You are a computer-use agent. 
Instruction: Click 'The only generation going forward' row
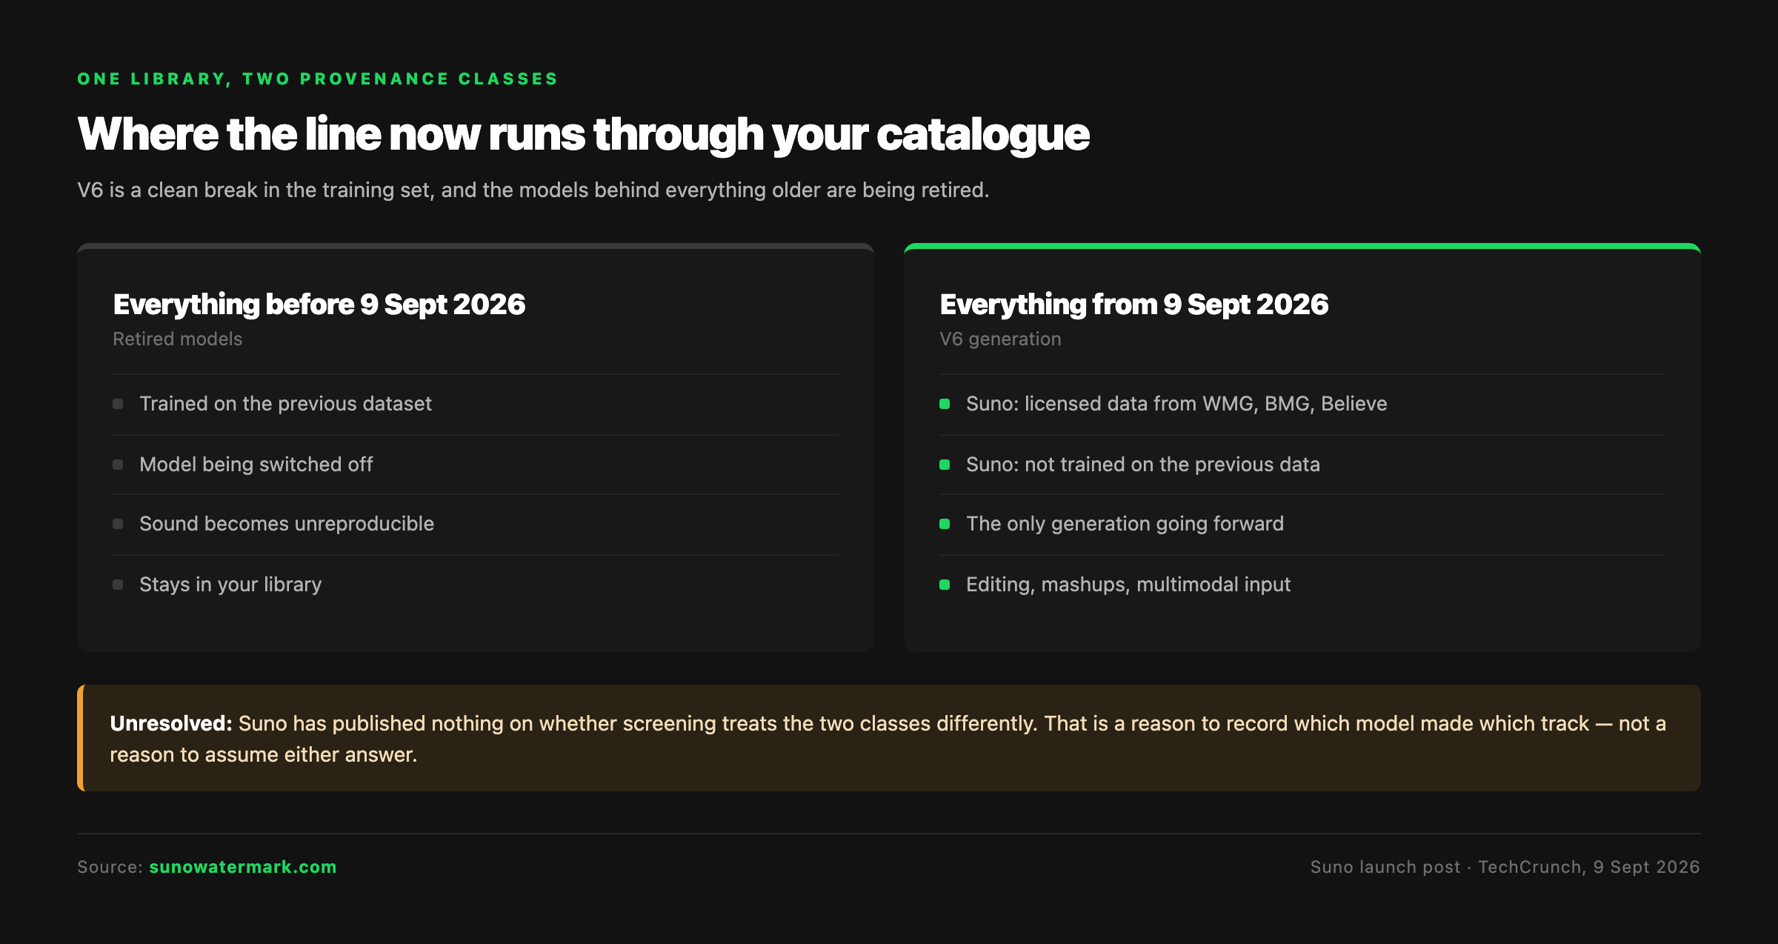(x=1302, y=524)
